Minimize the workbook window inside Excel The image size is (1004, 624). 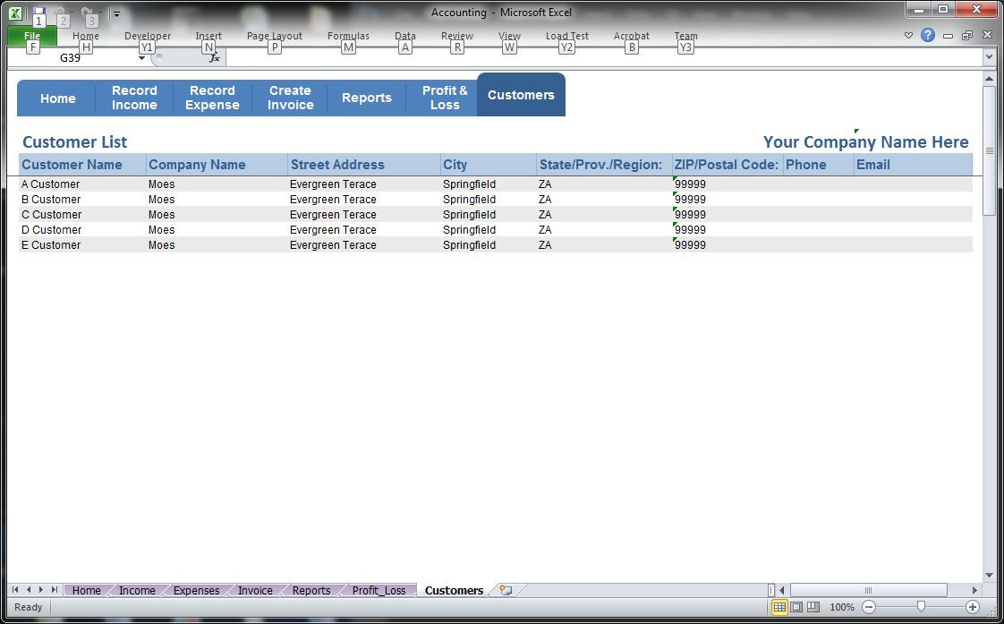[x=948, y=36]
